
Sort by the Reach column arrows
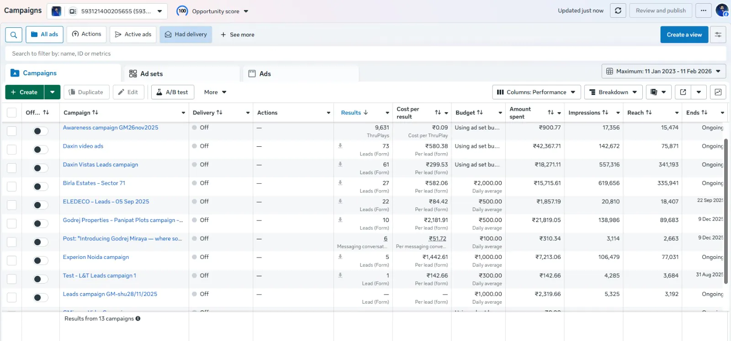click(649, 113)
